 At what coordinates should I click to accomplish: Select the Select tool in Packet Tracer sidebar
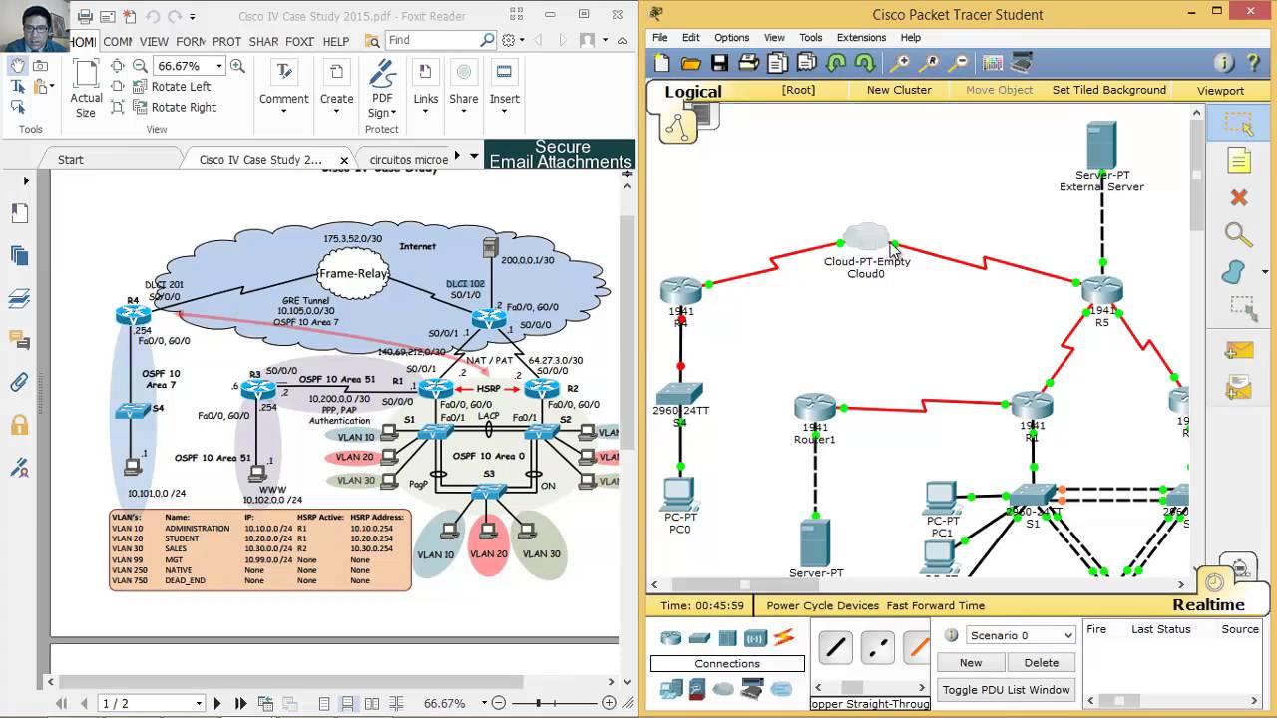coord(1238,124)
